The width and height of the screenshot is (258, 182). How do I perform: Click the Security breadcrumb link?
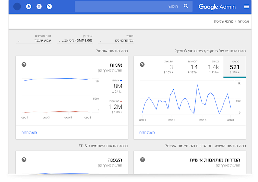coord(243,21)
